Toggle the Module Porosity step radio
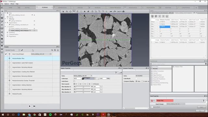This screenshot has width=208, height=117. 9,94
